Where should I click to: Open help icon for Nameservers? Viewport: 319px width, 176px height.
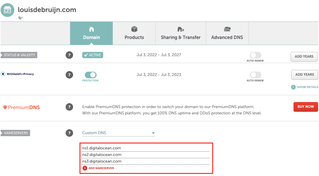(69, 133)
